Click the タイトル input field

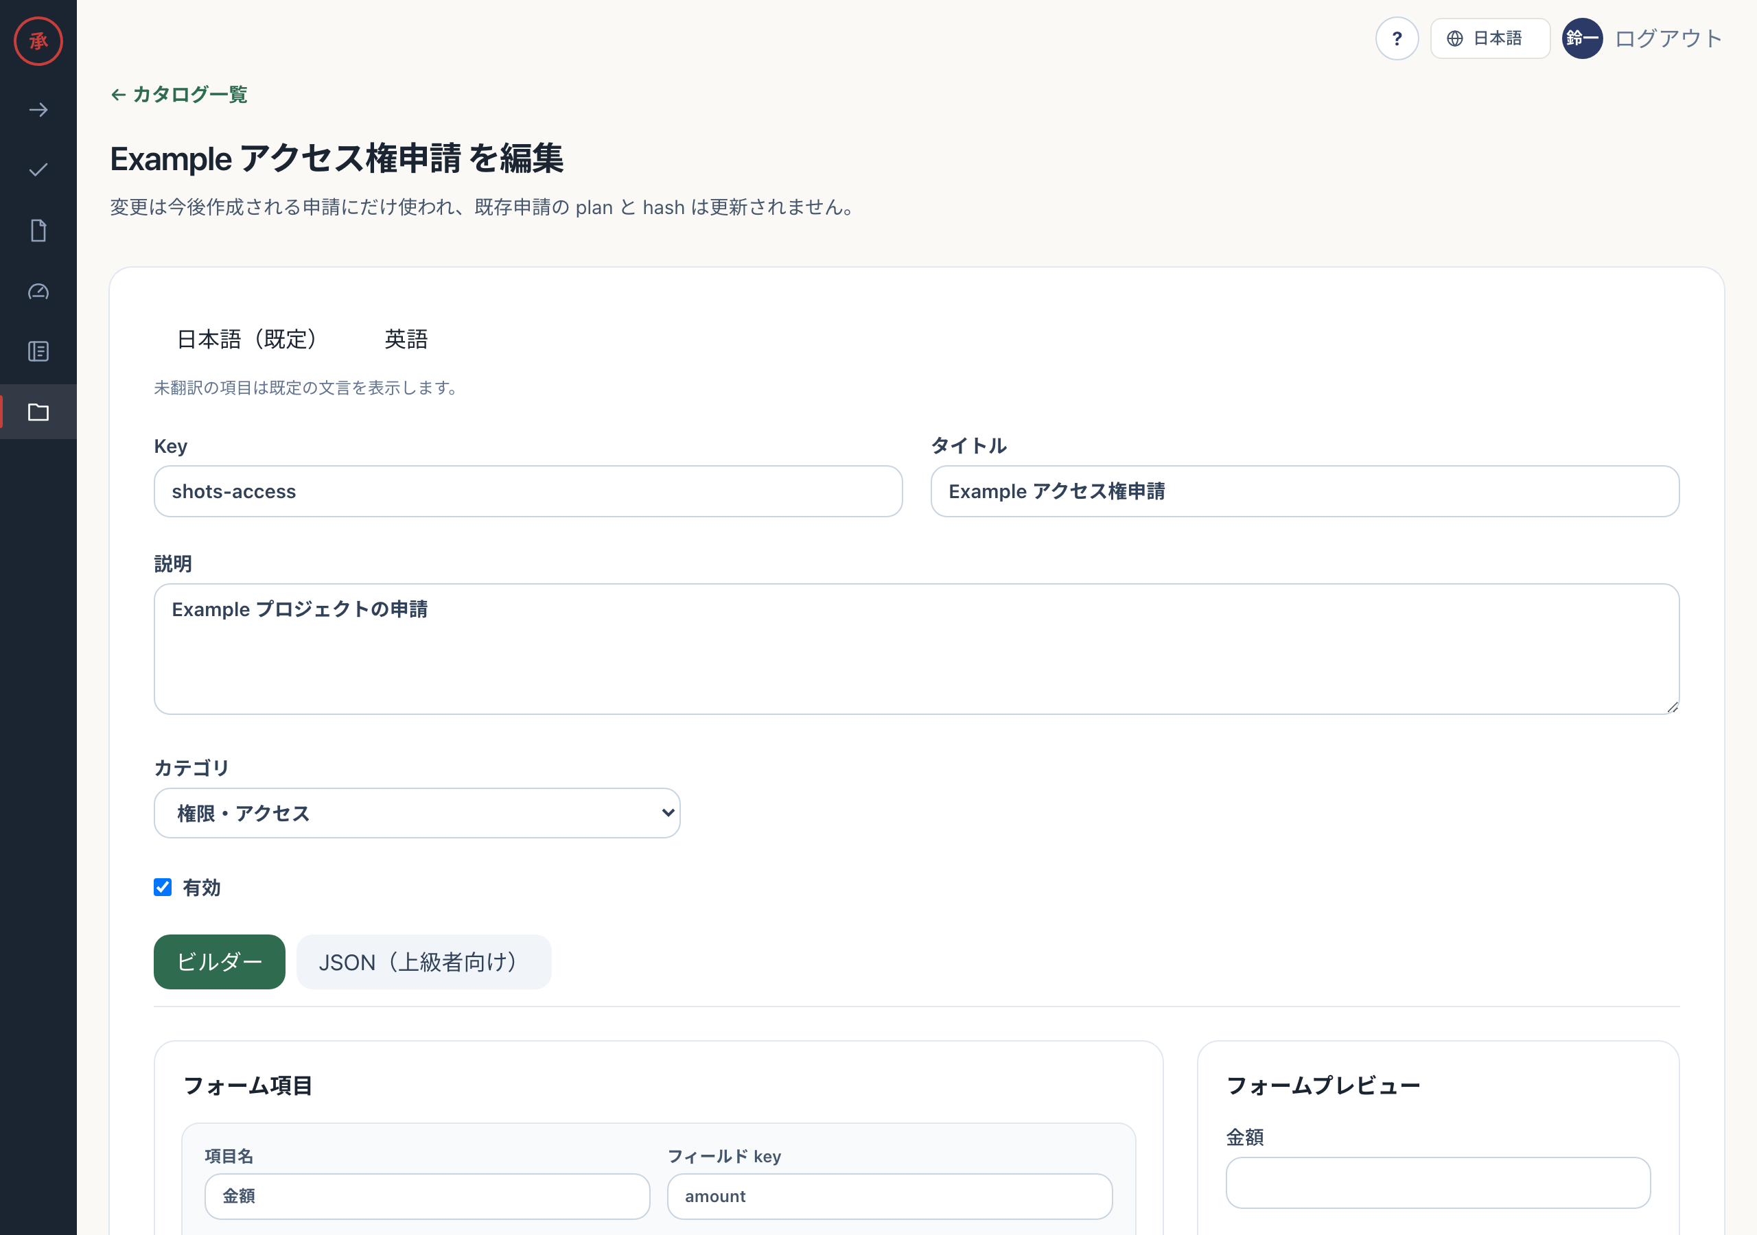pyautogui.click(x=1305, y=491)
